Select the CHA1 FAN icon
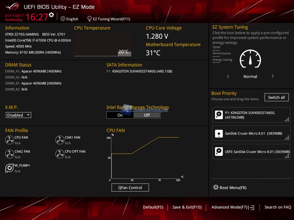The width and height of the screenshot is (294, 220). click(60, 140)
